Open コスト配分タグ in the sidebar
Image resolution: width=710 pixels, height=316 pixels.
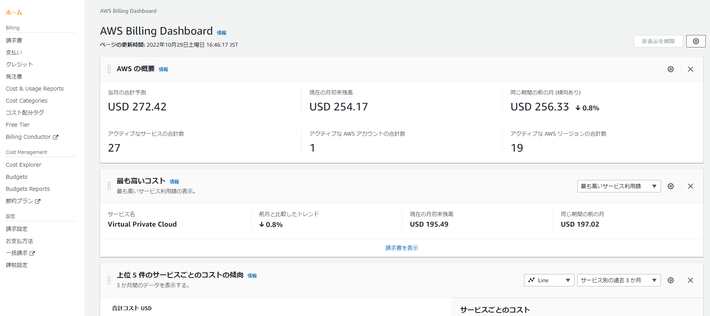tap(25, 113)
